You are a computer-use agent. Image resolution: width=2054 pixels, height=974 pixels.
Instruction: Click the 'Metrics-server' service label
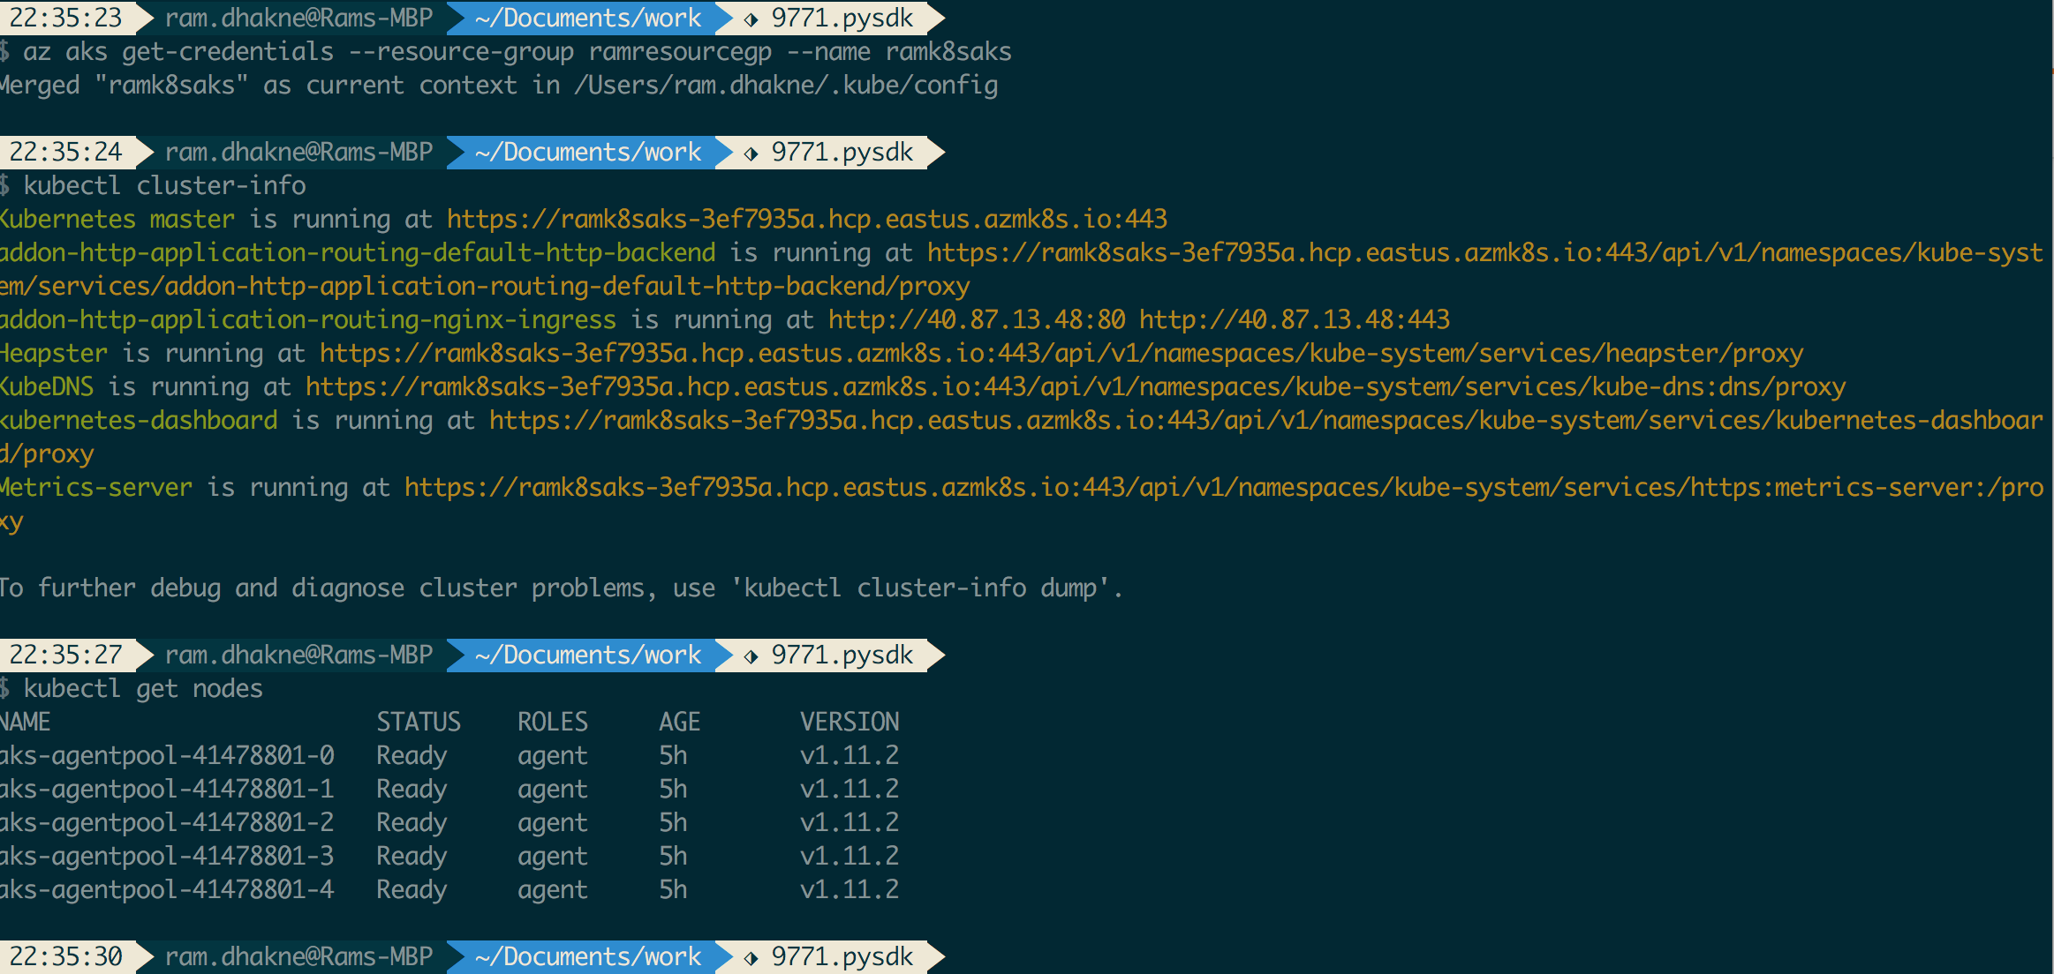[x=96, y=487]
